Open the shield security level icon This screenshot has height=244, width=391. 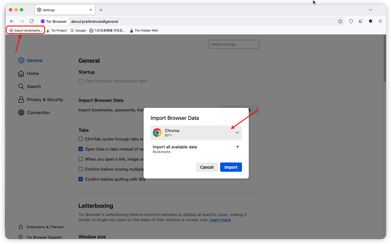pyautogui.click(x=351, y=21)
